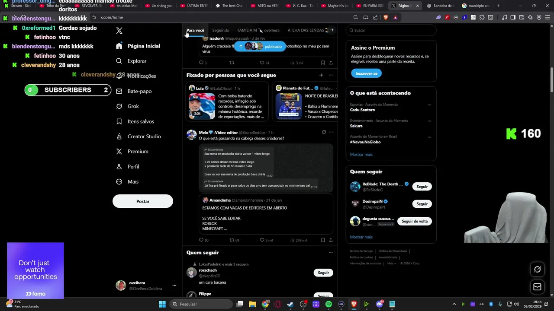Switch to the Seguindo tab
The image size is (554, 311).
pyautogui.click(x=221, y=30)
